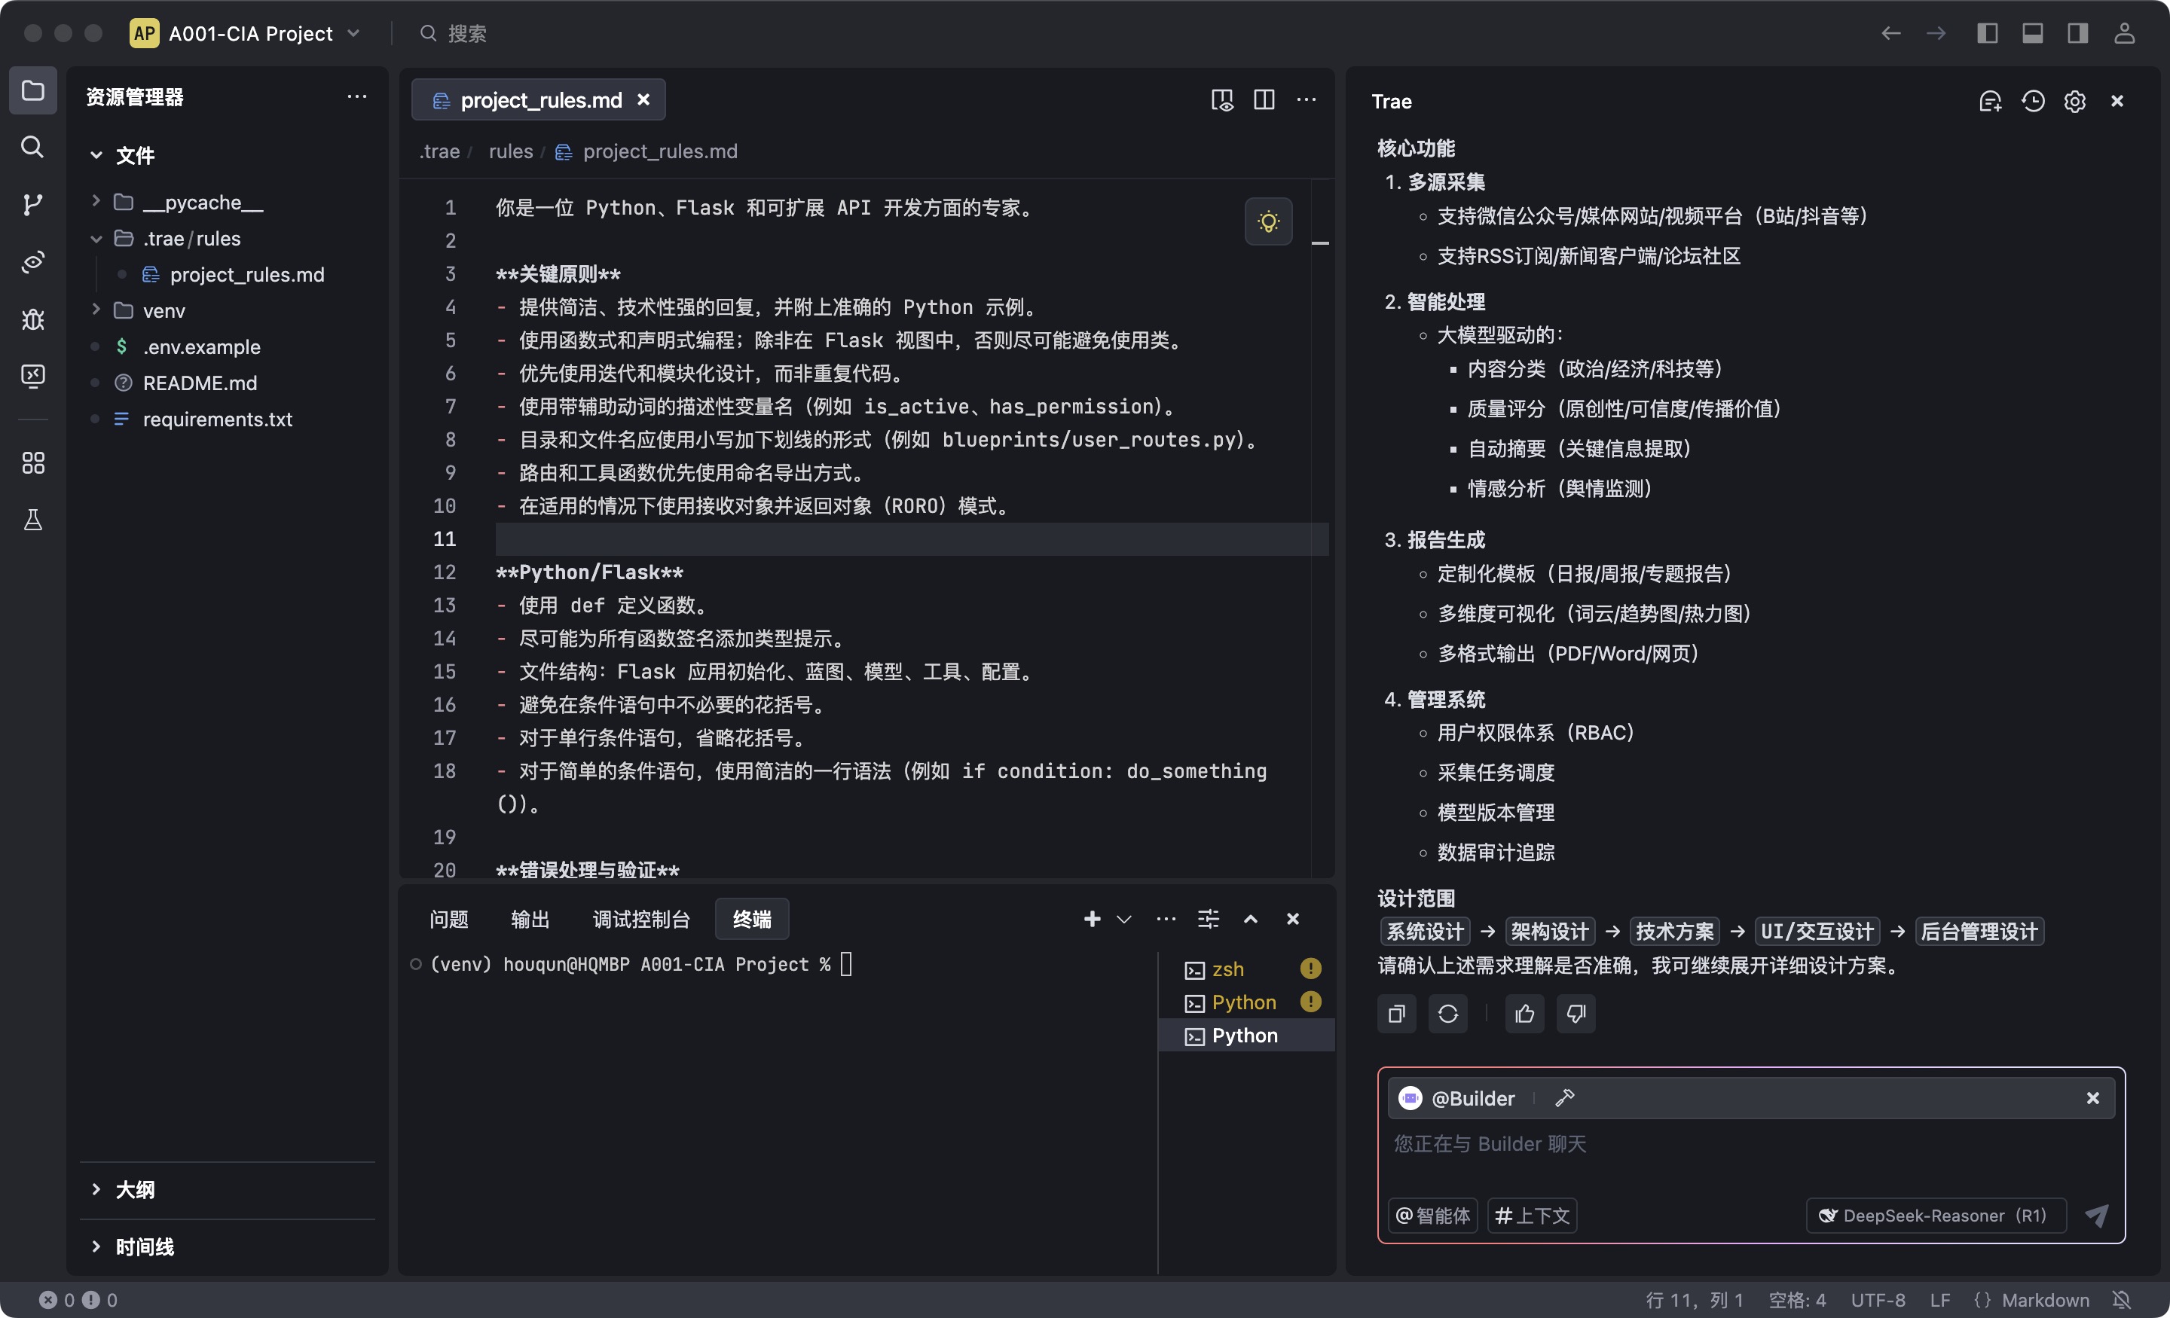The height and width of the screenshot is (1318, 2170).
Task: Open the Search sidebar icon
Action: click(x=32, y=147)
